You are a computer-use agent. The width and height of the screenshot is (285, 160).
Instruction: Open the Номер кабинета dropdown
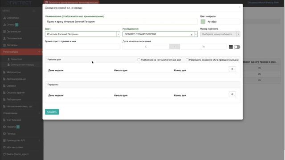[220, 34]
